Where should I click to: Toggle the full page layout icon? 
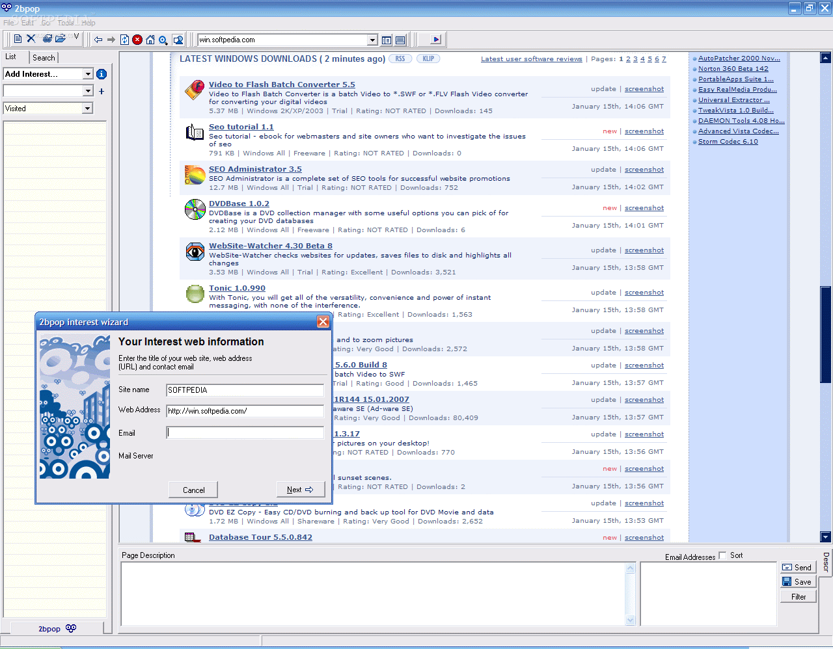[400, 40]
